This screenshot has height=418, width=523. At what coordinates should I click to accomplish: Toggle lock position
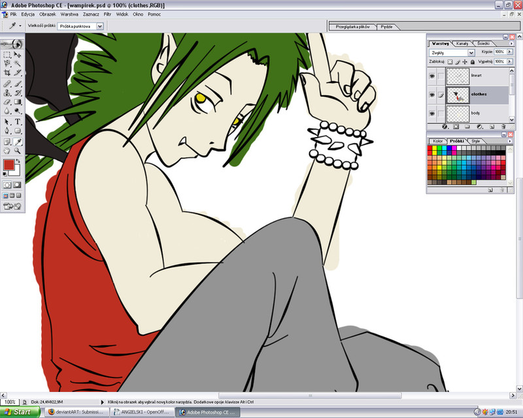pyautogui.click(x=465, y=61)
